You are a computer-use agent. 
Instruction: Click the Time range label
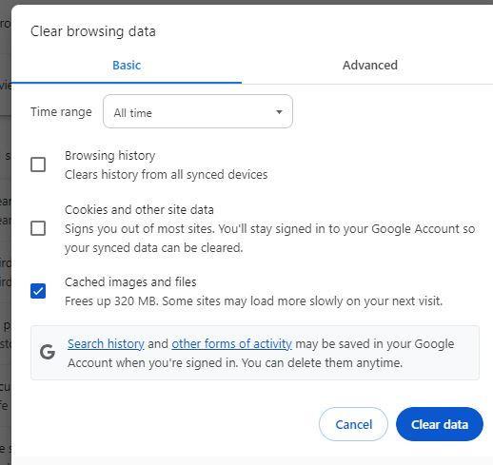(61, 112)
